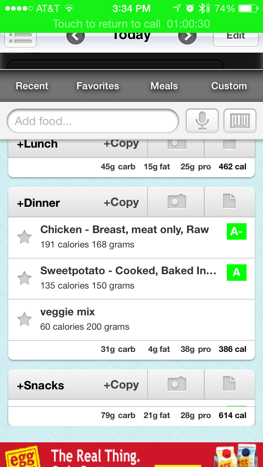The width and height of the screenshot is (263, 467).
Task: Tap the camera icon in Snacks header
Action: point(177,384)
